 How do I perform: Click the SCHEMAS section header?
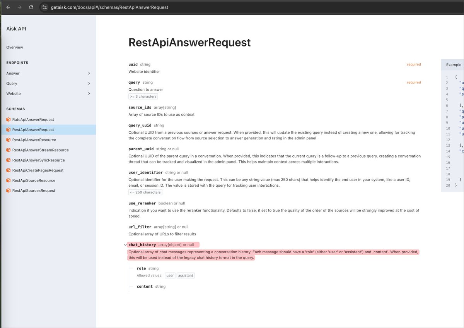(15, 109)
